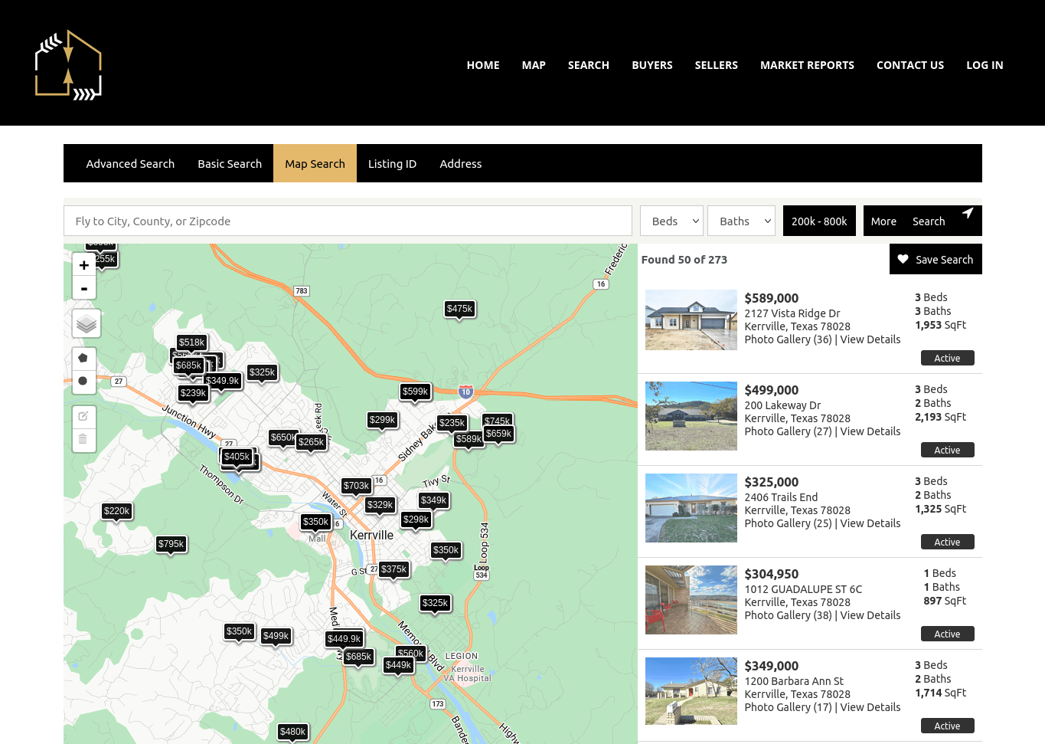Open the 200 Lakeway Dr listing photo
This screenshot has width=1045, height=744.
(x=691, y=416)
